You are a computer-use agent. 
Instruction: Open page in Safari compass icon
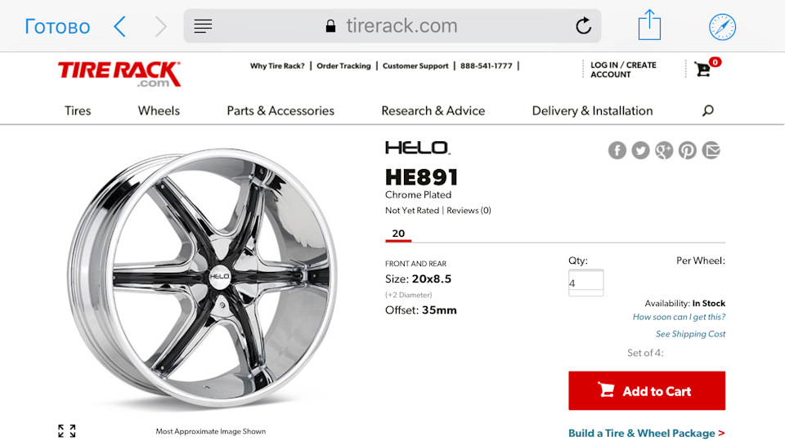coord(722,26)
